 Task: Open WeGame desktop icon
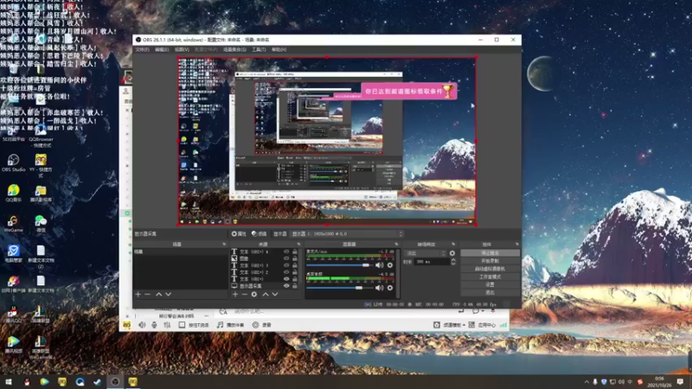click(13, 224)
